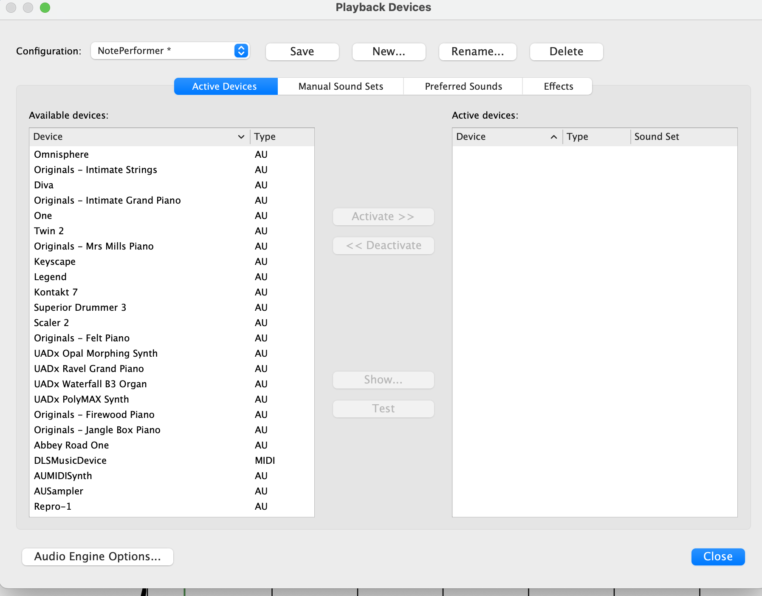Image resolution: width=762 pixels, height=596 pixels.
Task: Select Superior Drummer 3 device
Action: click(172, 307)
